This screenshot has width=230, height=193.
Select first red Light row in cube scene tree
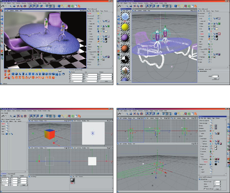(x=3, y=124)
